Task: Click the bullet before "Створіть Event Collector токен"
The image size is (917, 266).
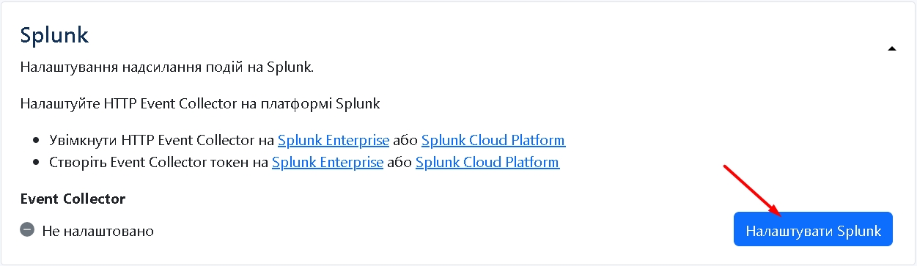Action: pos(37,163)
